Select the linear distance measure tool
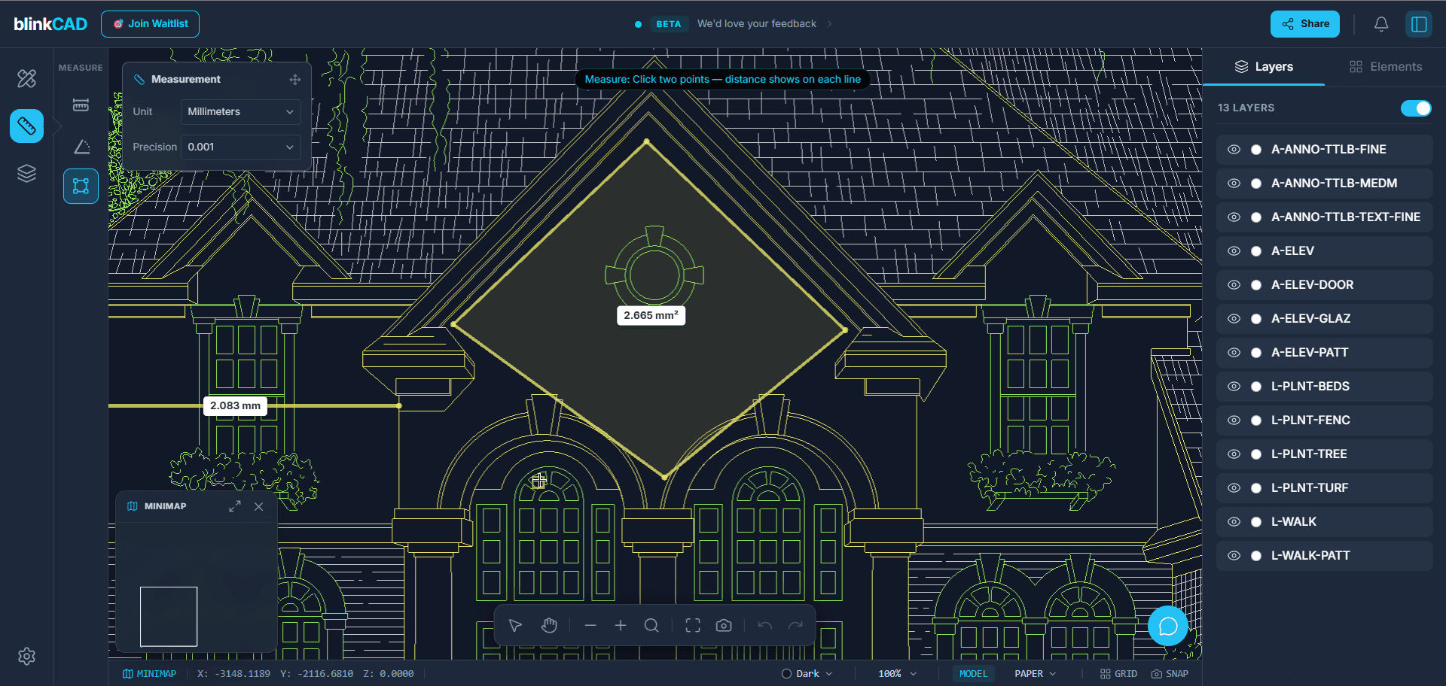Screen dimensions: 1446x686 [81, 105]
